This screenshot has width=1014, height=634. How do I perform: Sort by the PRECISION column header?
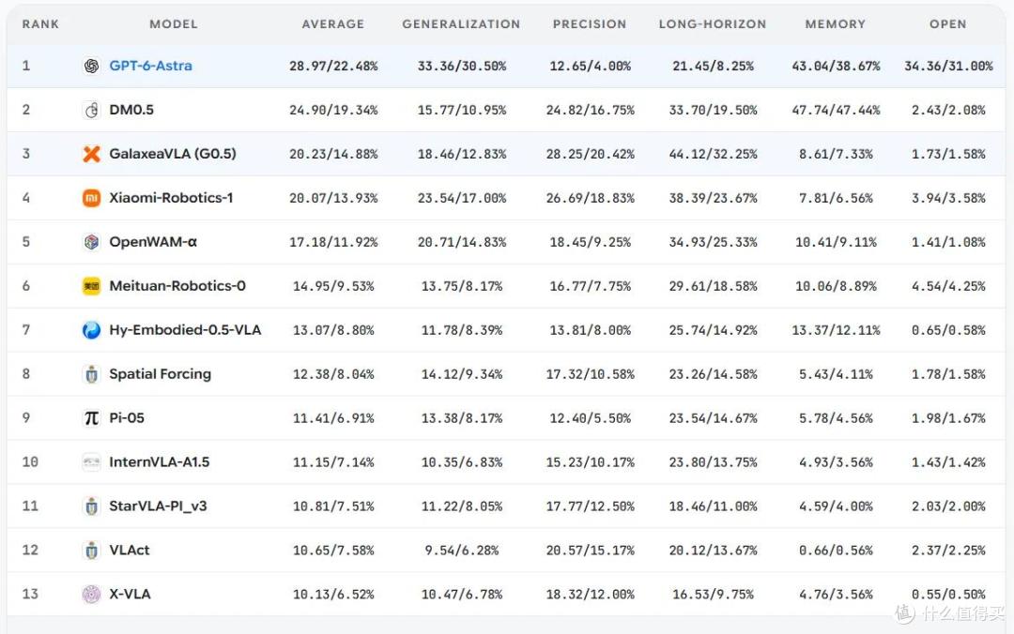click(x=590, y=23)
